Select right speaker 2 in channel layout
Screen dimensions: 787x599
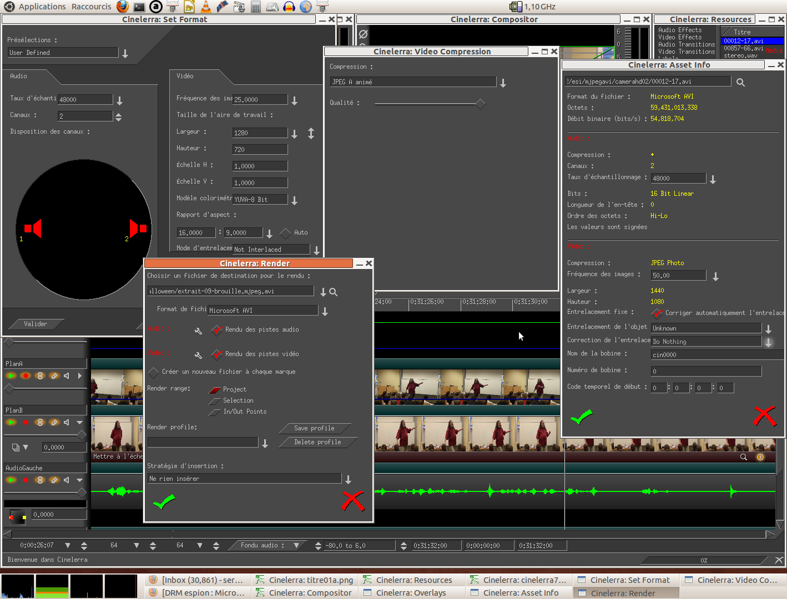(138, 228)
